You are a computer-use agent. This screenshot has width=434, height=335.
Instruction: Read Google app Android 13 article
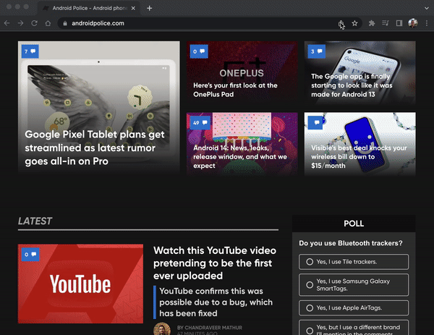point(352,85)
